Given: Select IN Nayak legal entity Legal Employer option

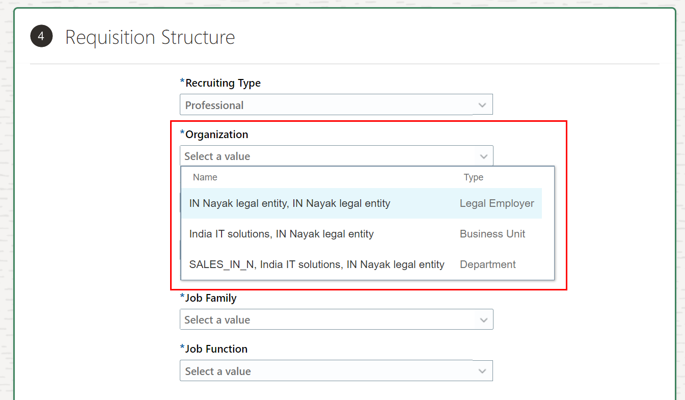Looking at the screenshot, I should 289,203.
